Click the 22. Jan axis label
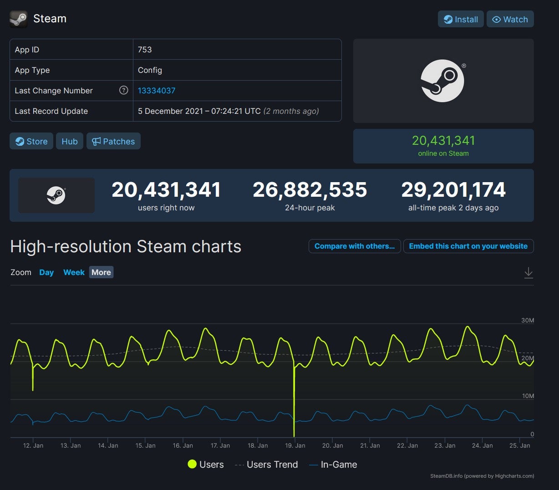559x490 pixels. point(407,445)
